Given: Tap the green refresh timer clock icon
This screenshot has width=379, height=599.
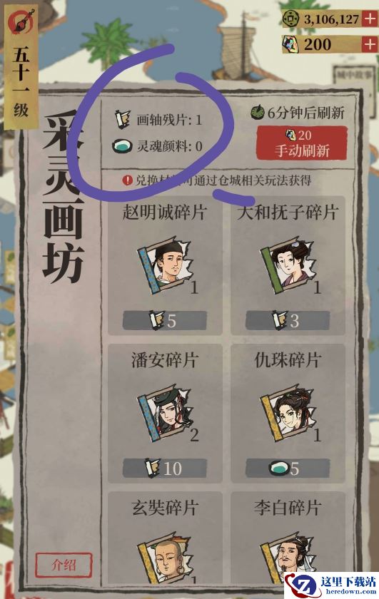Looking at the screenshot, I should point(258,113).
